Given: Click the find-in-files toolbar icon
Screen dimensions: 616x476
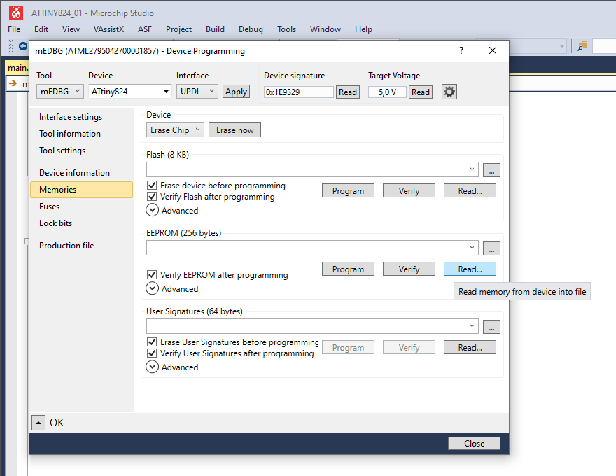Looking at the screenshot, I should [582, 46].
